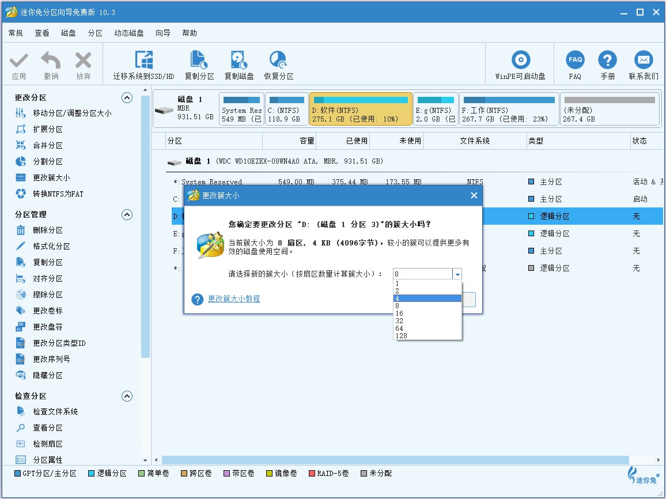Click Convert NTFS to FAT (转换NTFS为FAT)
Viewport: 666px width, 499px height.
coord(58,194)
